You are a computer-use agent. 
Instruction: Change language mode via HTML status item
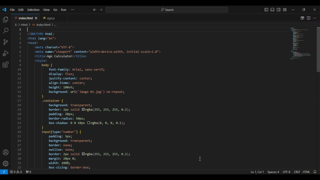point(306,172)
